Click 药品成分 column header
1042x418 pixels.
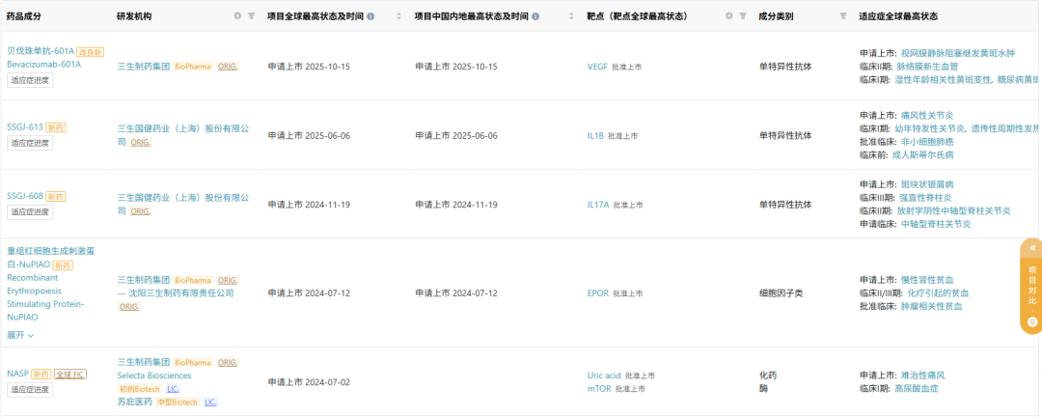(x=24, y=16)
